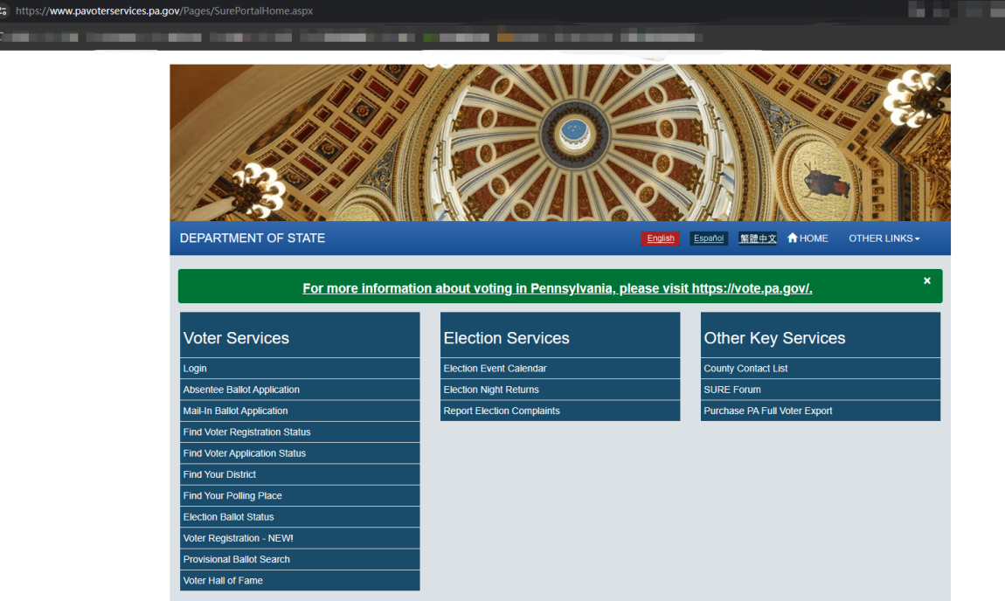Image resolution: width=1005 pixels, height=601 pixels.
Task: Click Find Your Polling Place
Action: [x=232, y=496]
